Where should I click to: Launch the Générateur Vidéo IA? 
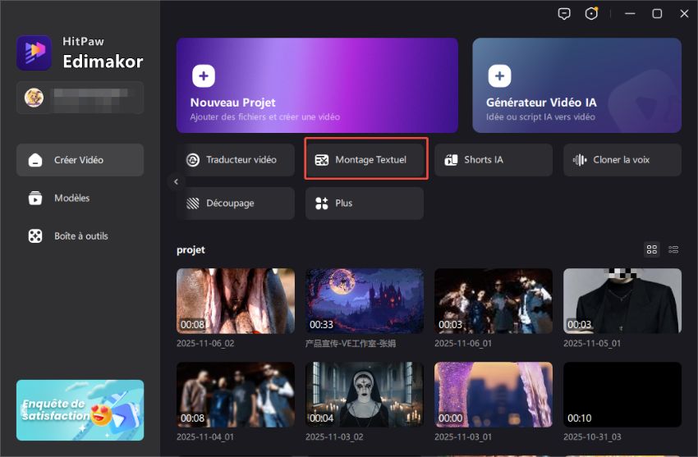[x=576, y=85]
